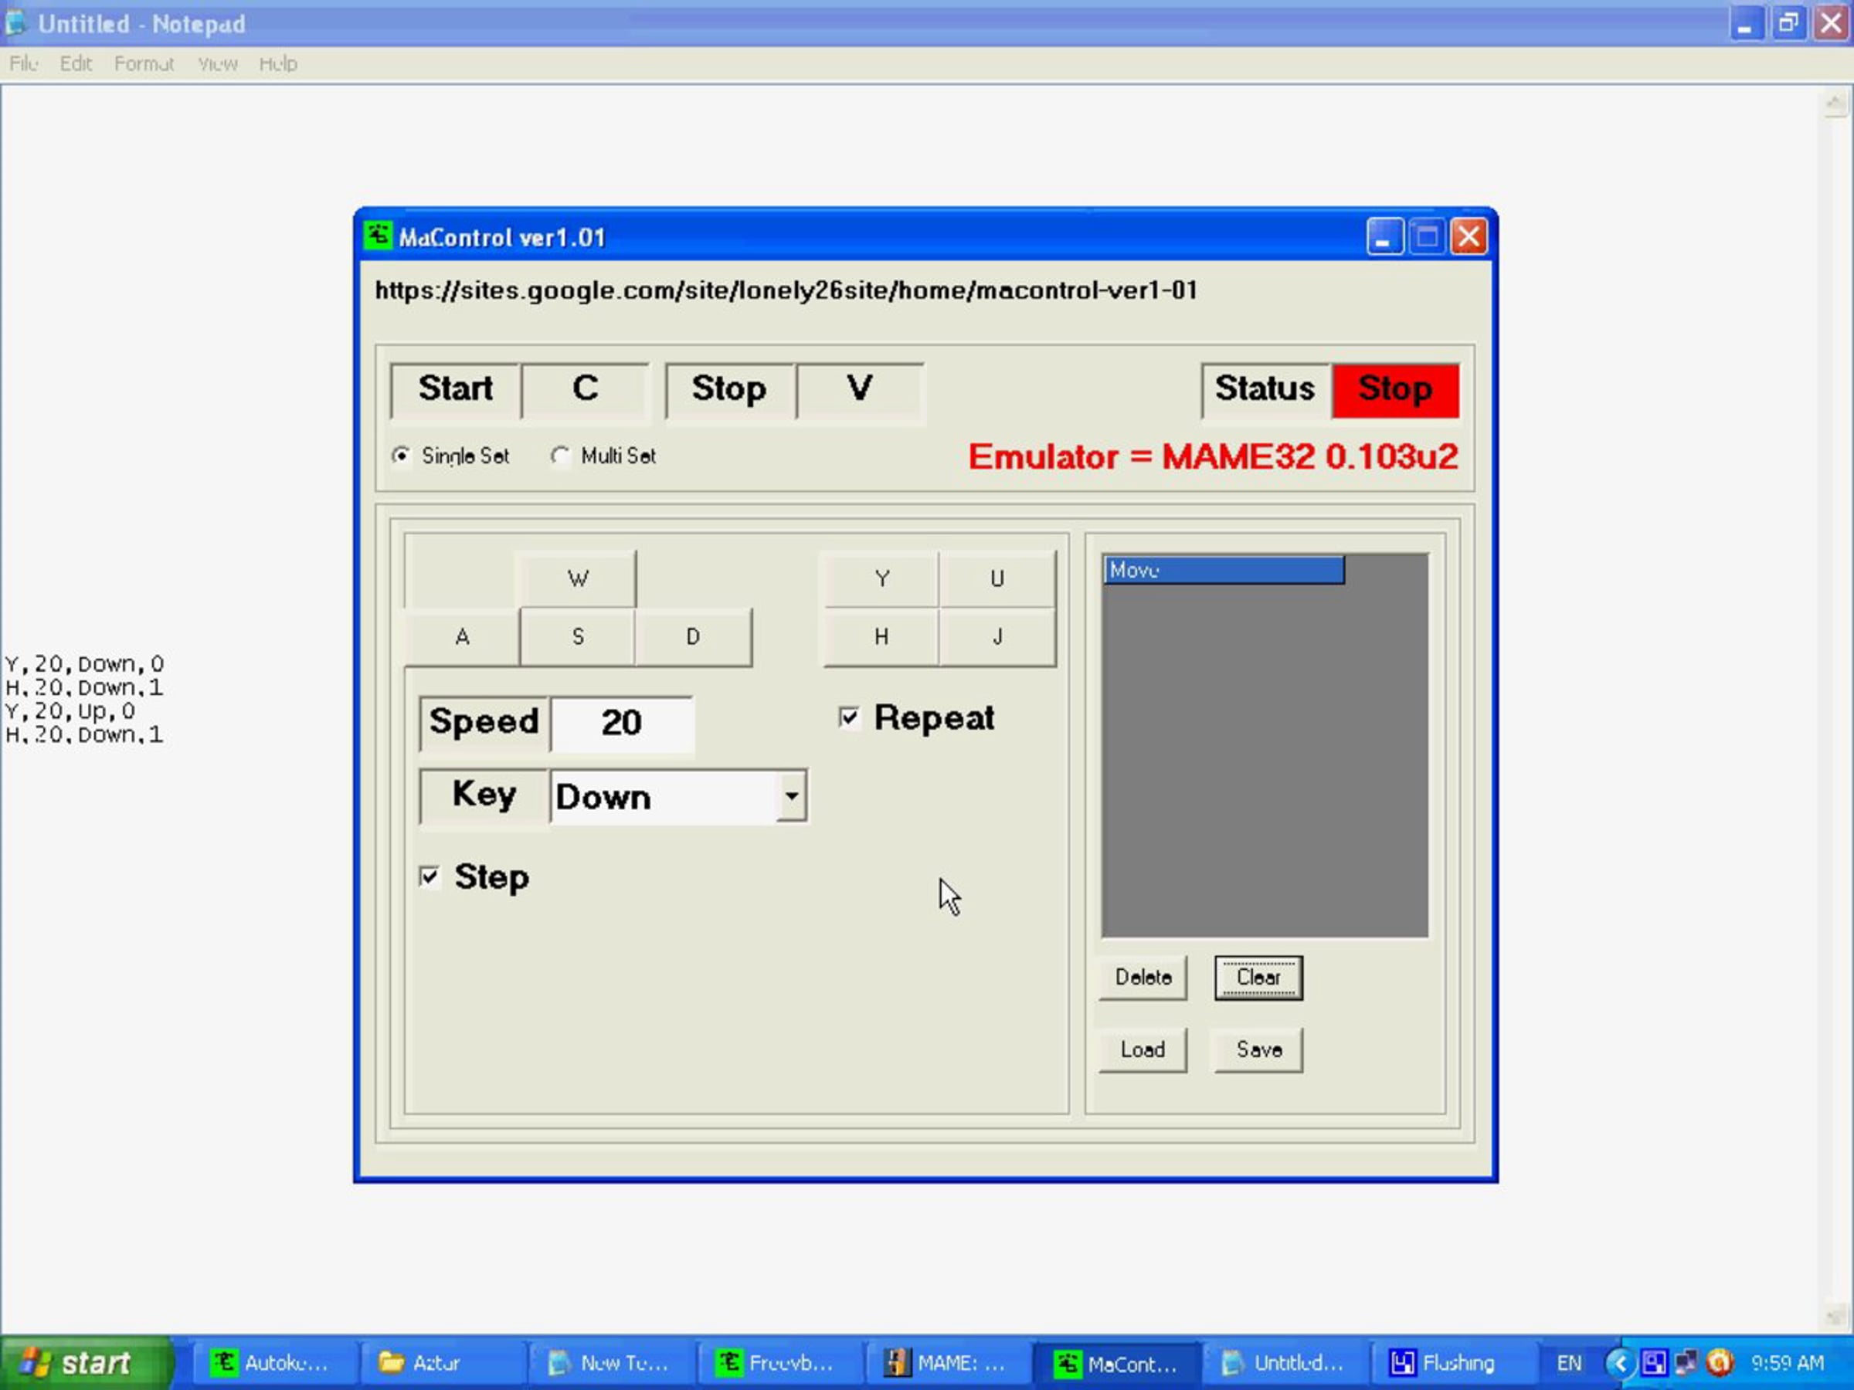1854x1390 pixels.
Task: Click the Key label
Action: tap(484, 796)
